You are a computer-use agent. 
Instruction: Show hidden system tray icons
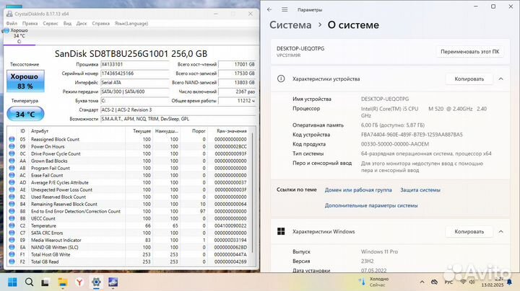422,282
